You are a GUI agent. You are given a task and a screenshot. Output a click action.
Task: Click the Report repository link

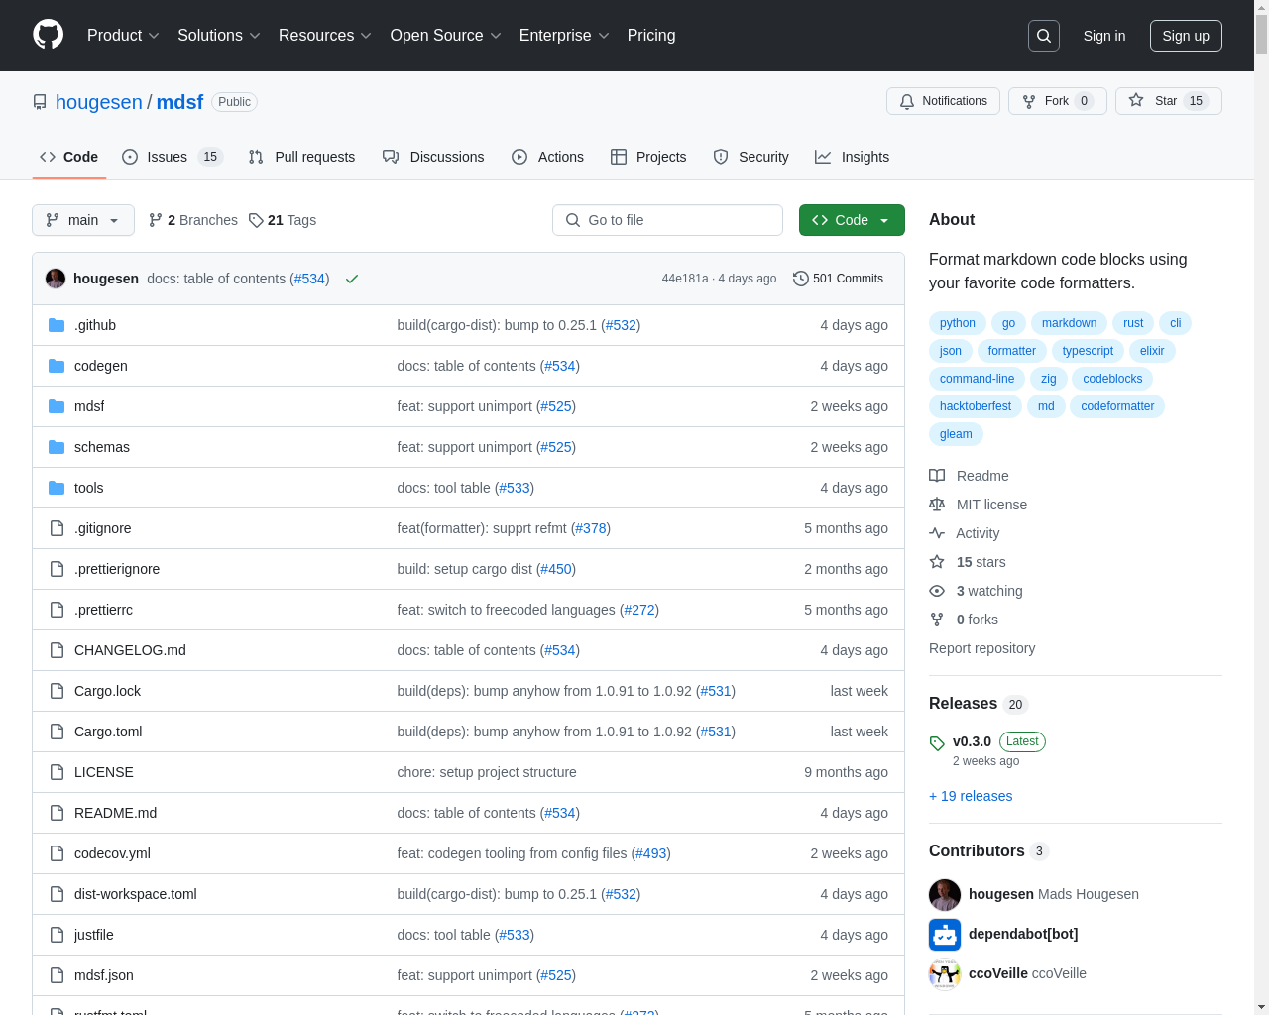coord(981,648)
